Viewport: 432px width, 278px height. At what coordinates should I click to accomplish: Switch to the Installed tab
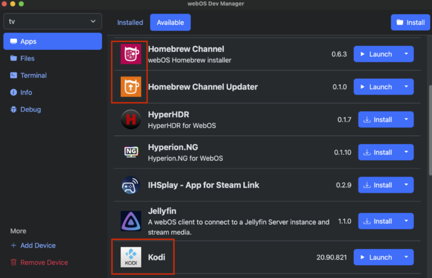(130, 22)
